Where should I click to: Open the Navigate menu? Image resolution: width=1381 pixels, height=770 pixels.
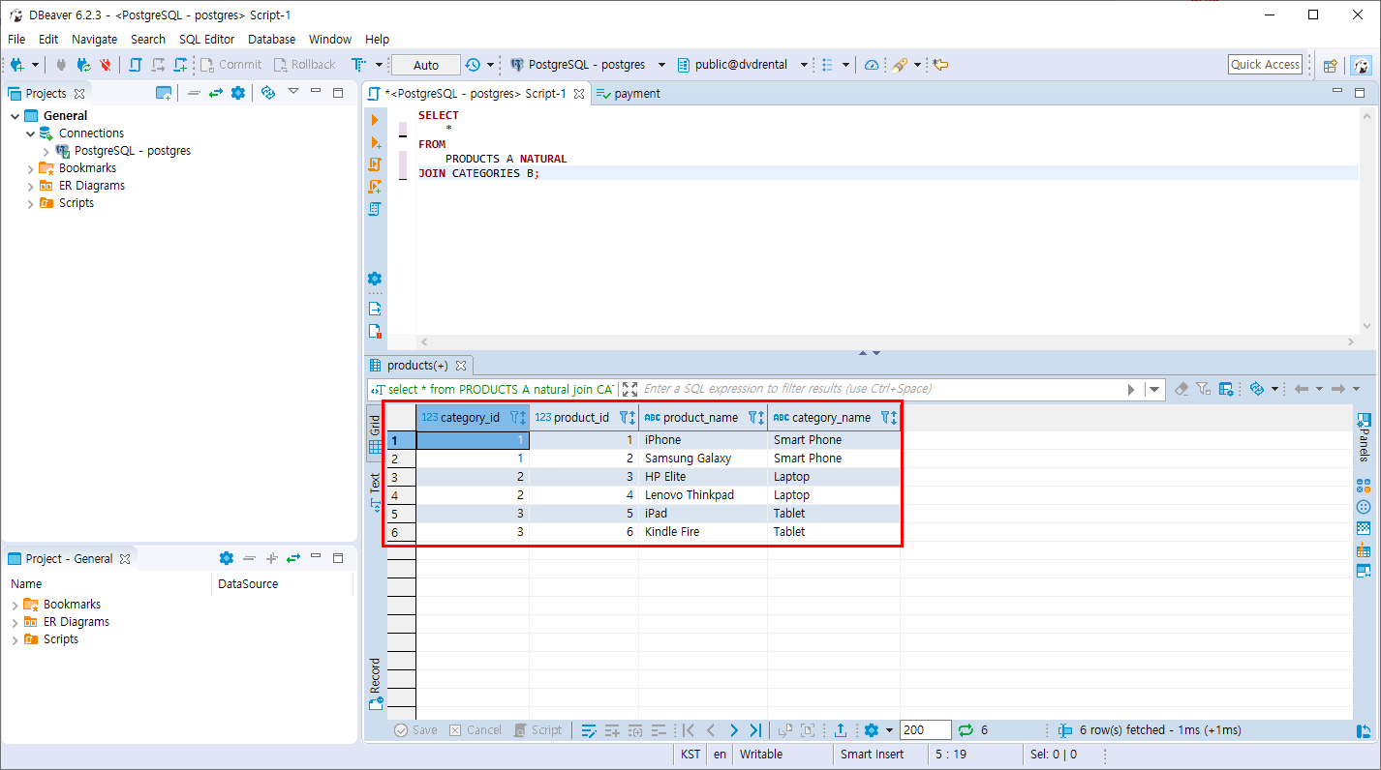[x=94, y=40]
